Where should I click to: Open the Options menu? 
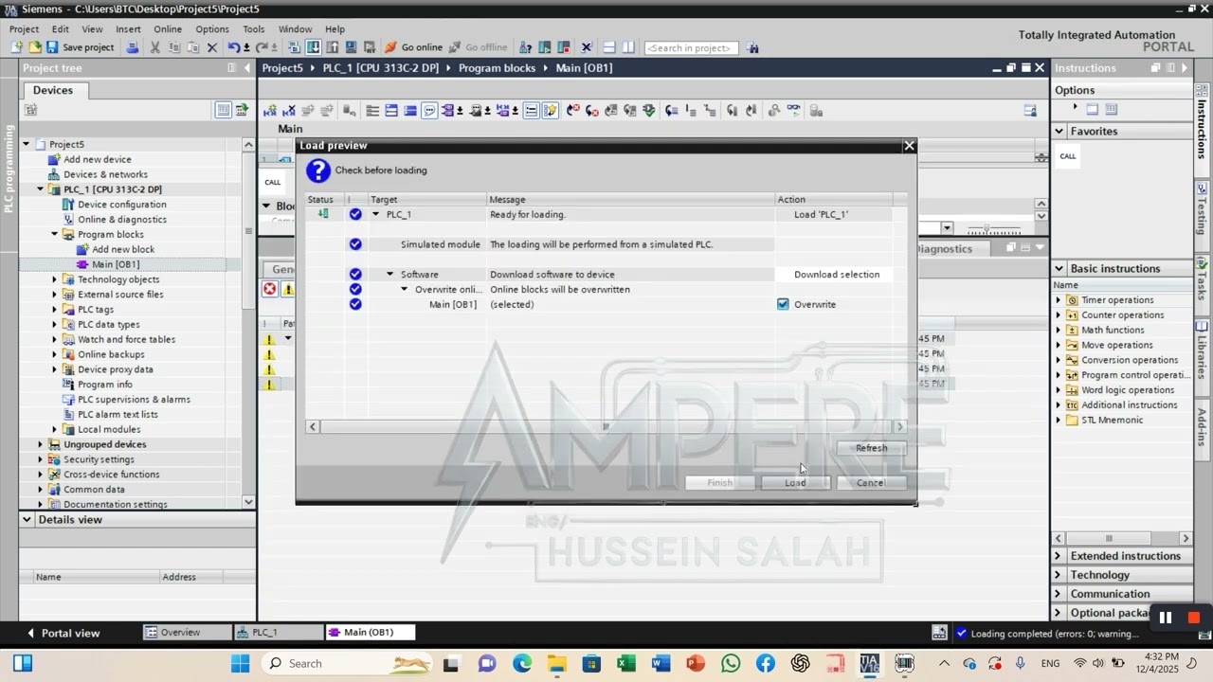tap(212, 29)
